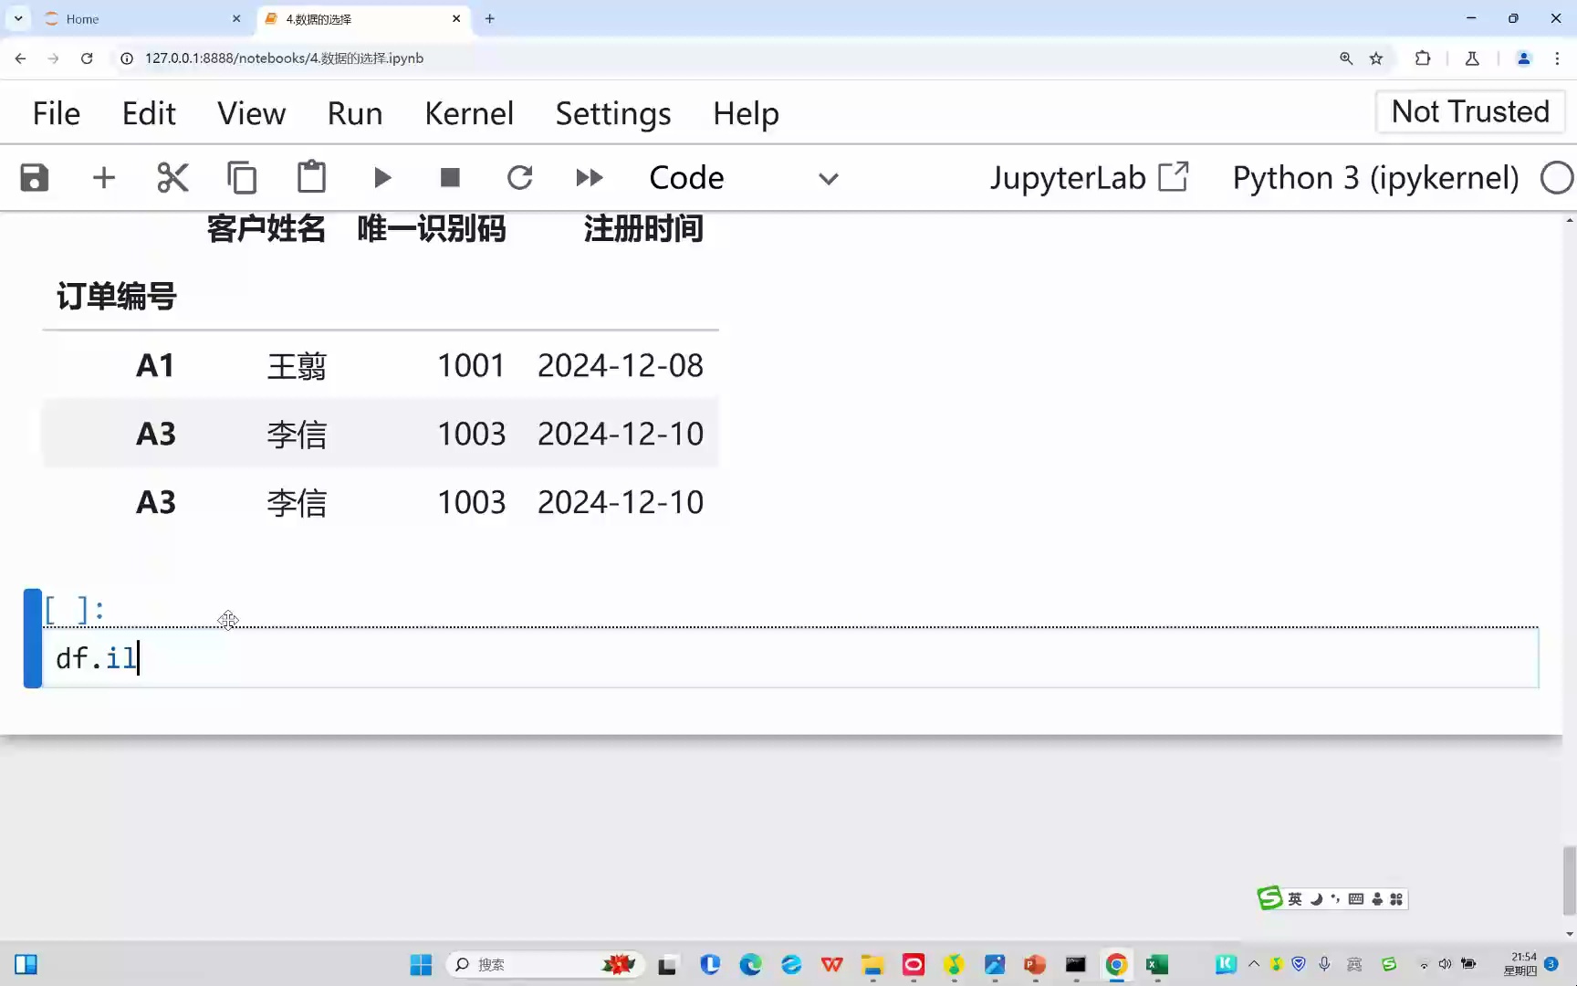
Task: Click the Not Trusted button
Action: [x=1469, y=111]
